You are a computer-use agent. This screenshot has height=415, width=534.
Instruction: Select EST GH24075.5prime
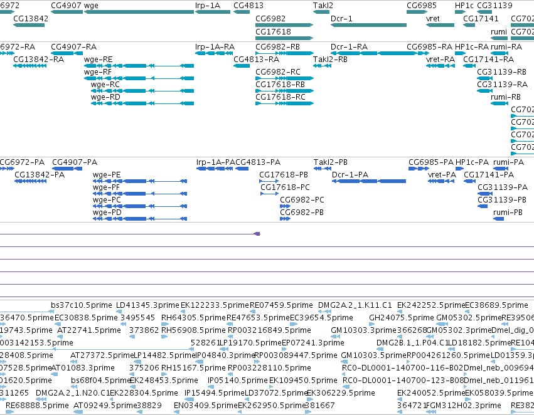402,318
